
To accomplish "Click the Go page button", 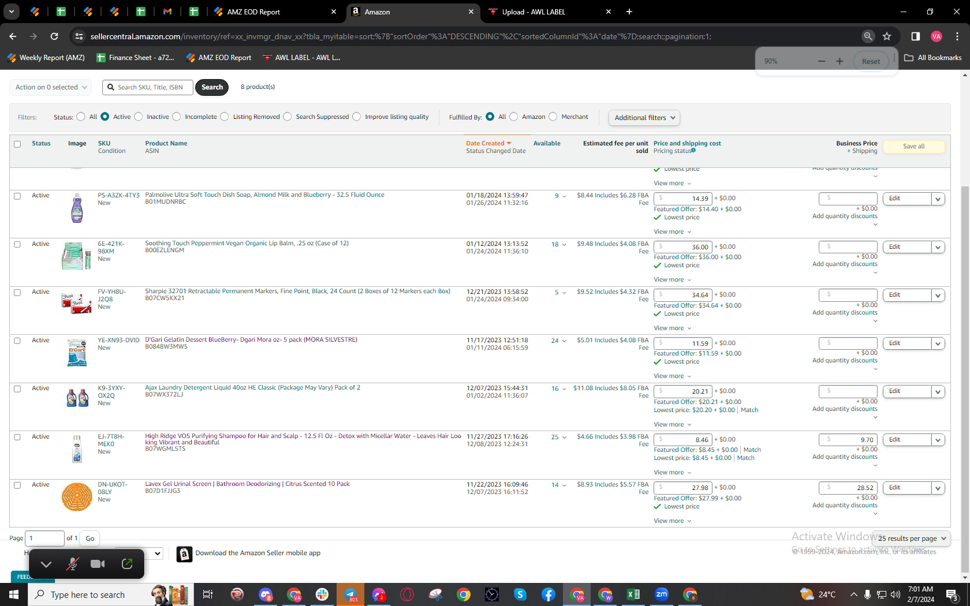I will pyautogui.click(x=90, y=538).
